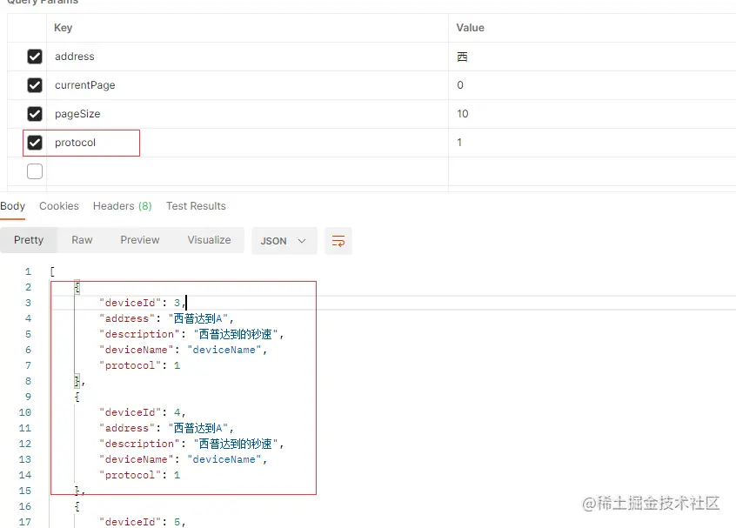
Task: Collapse JSON object at line 16
Action: pos(77,506)
